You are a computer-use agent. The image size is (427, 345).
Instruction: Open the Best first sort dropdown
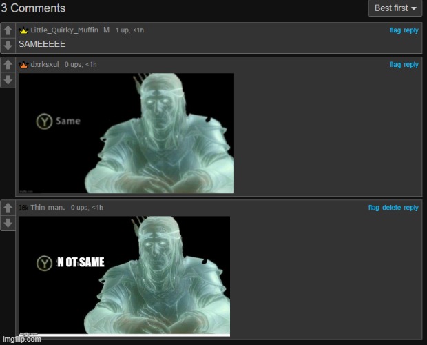[x=395, y=8]
